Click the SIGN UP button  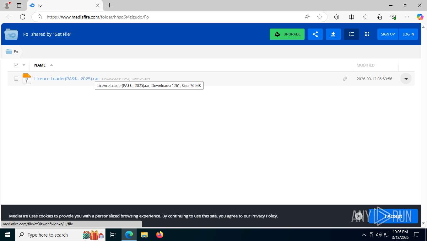point(388,34)
